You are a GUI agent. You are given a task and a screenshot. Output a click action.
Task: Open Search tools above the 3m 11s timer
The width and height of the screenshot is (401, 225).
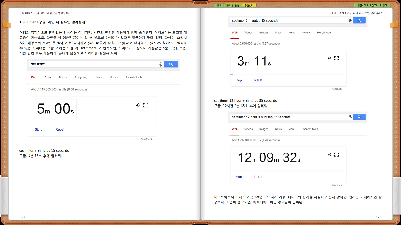[x=324, y=32]
